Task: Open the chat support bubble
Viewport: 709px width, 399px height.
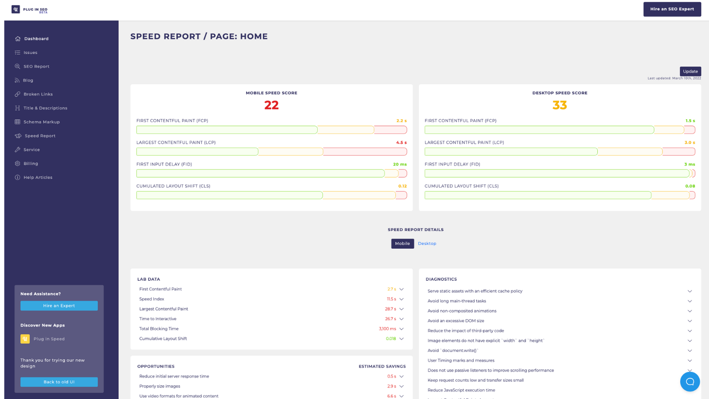Action: coord(690,381)
